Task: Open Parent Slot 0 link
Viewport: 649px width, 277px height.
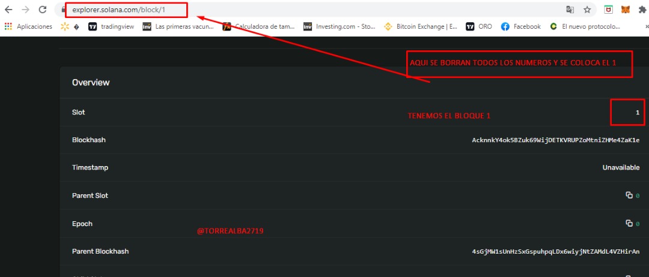Action: click(638, 195)
